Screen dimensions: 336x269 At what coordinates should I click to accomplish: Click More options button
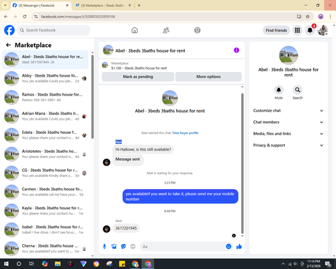pyautogui.click(x=208, y=77)
